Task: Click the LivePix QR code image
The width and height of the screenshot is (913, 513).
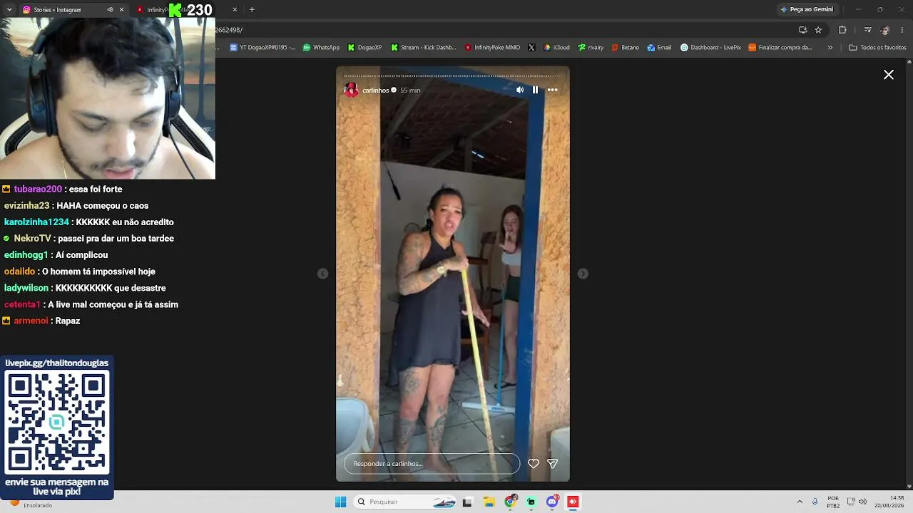Action: [x=57, y=423]
